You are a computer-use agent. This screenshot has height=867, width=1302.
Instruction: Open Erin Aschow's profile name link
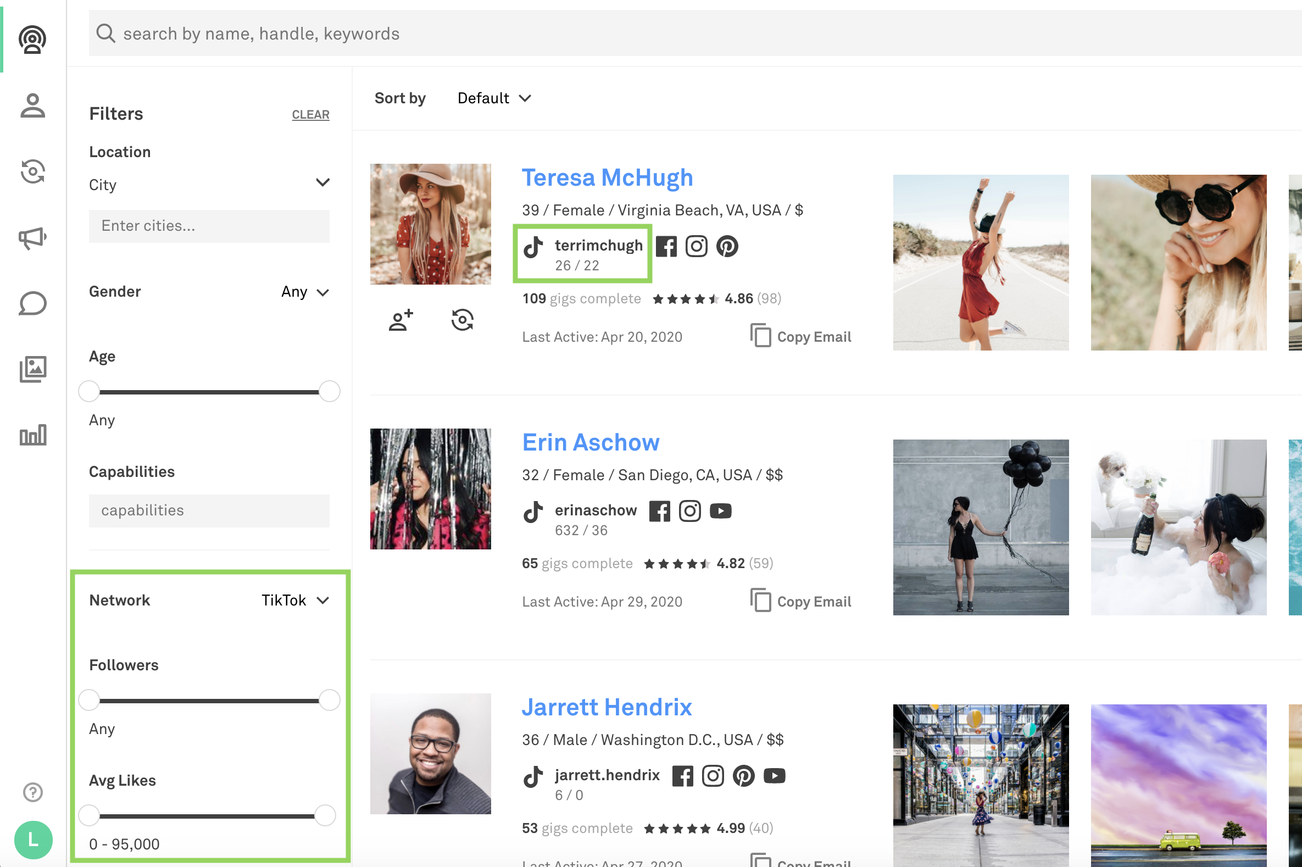click(591, 443)
